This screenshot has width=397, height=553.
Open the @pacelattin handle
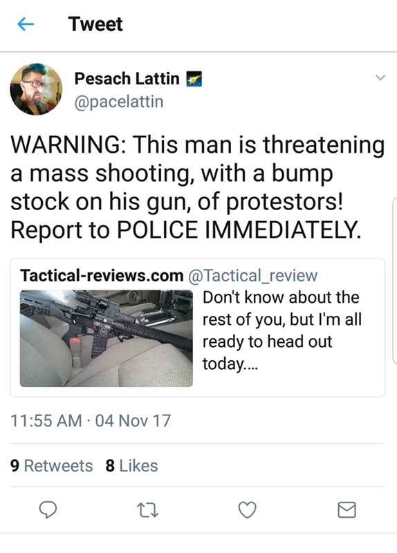(x=119, y=102)
